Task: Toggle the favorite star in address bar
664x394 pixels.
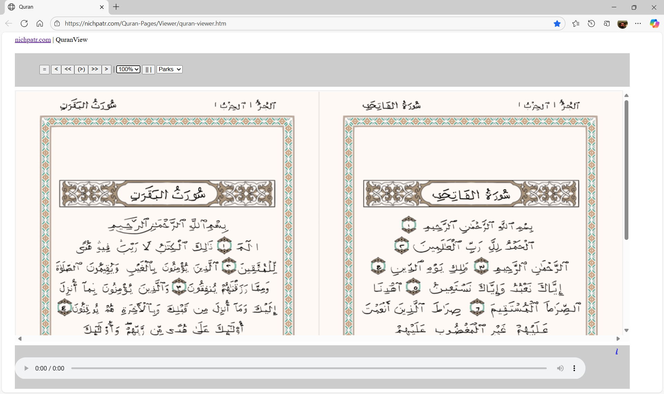Action: pyautogui.click(x=557, y=24)
